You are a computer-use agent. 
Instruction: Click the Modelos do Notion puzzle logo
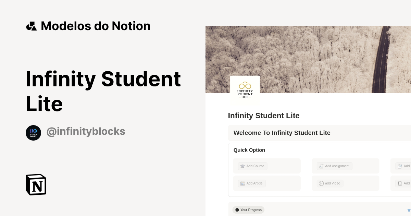31,26
